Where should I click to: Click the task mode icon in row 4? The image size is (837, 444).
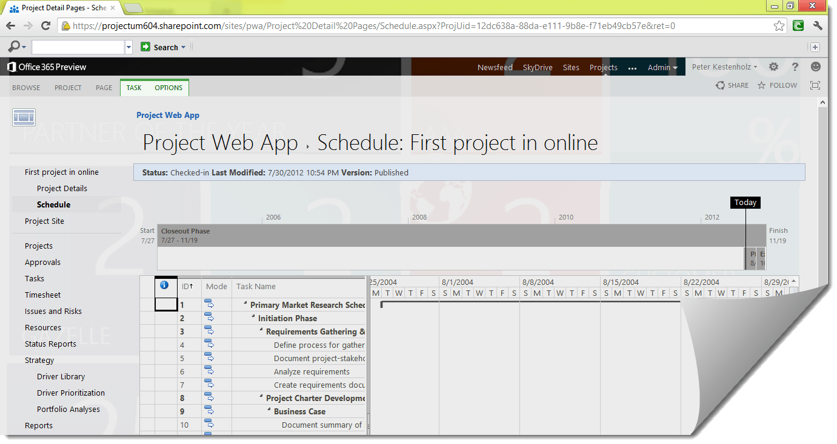pyautogui.click(x=210, y=344)
